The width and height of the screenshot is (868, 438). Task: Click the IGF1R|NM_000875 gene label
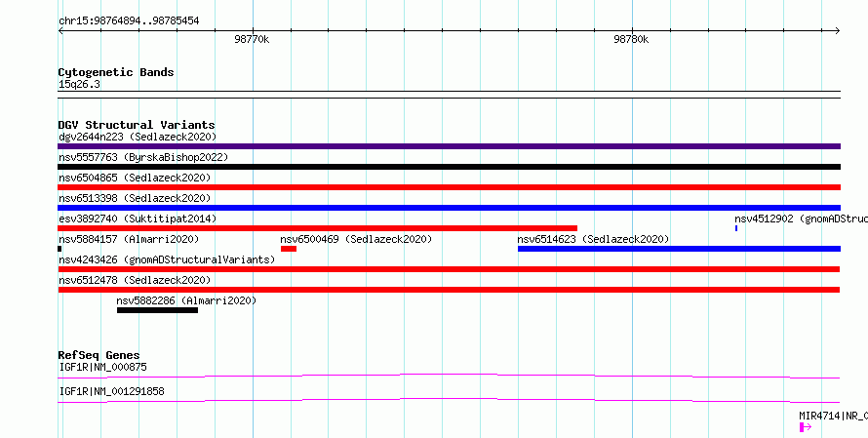(103, 367)
